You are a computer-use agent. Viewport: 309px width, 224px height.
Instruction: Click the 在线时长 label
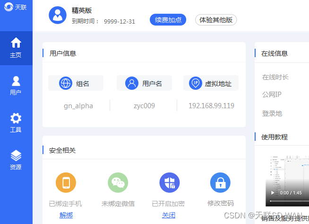(x=275, y=77)
